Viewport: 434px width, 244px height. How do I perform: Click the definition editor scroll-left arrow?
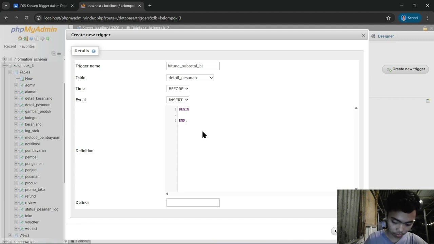pos(167,194)
